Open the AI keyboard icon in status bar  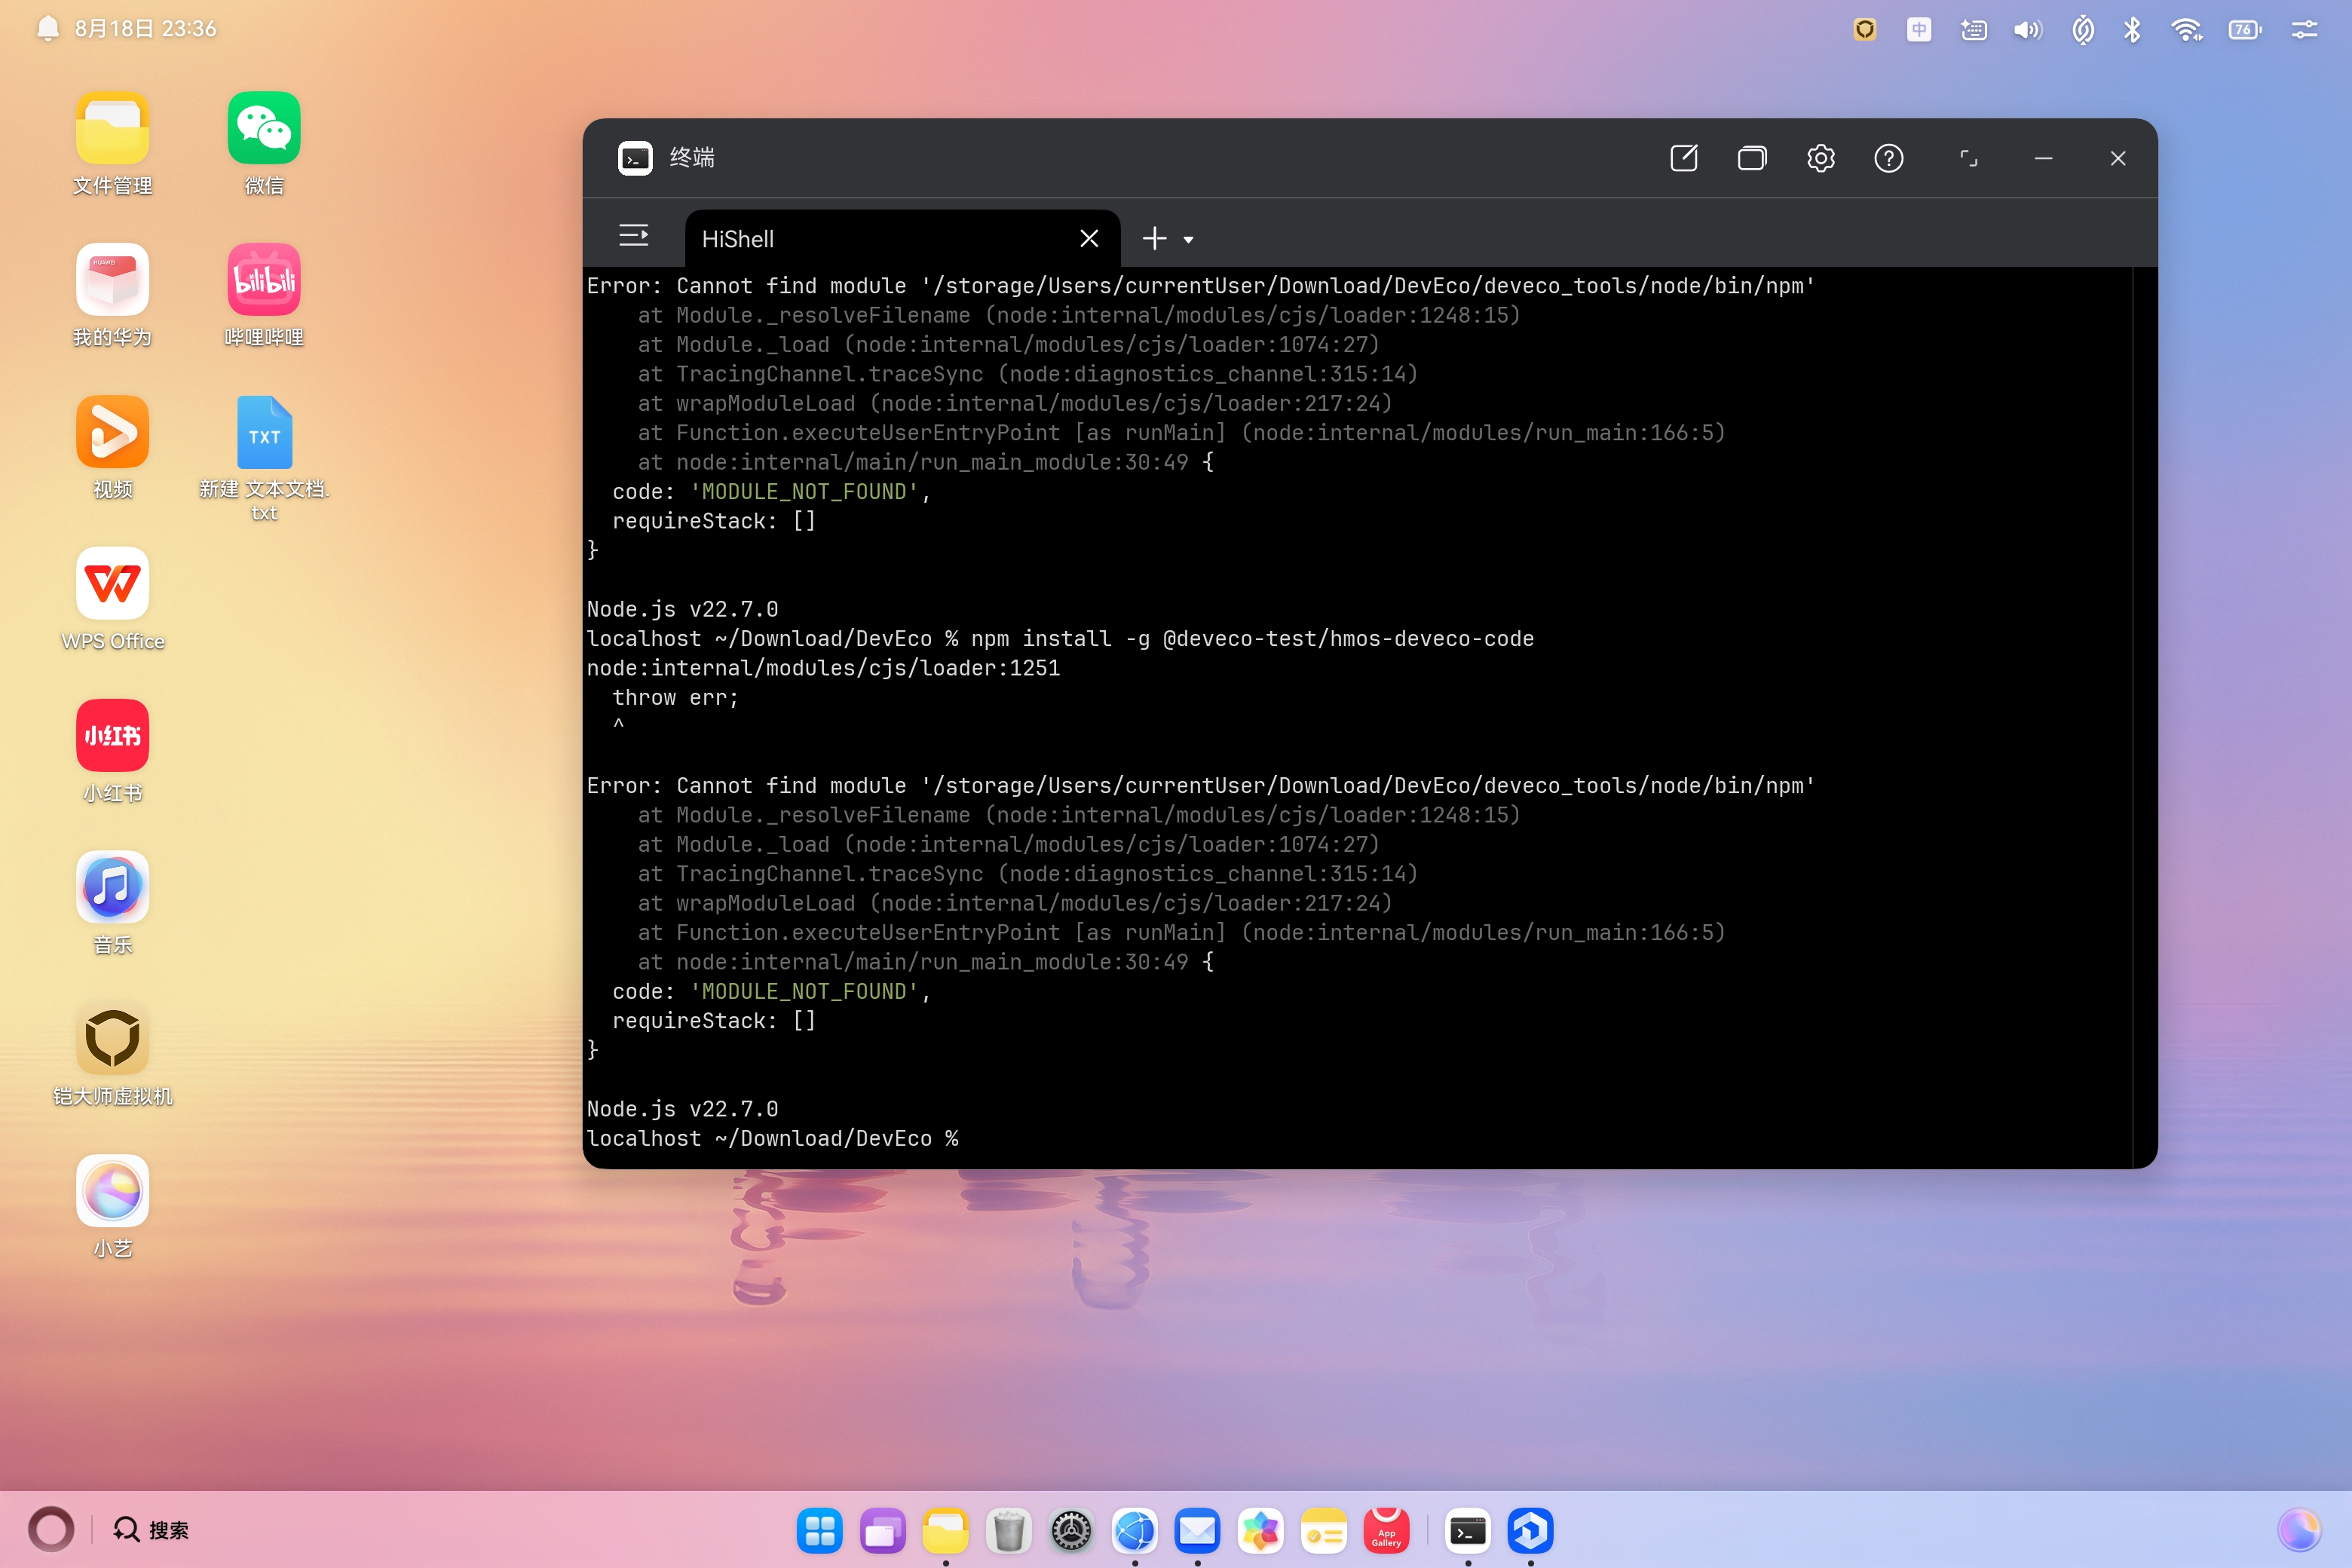[1973, 29]
